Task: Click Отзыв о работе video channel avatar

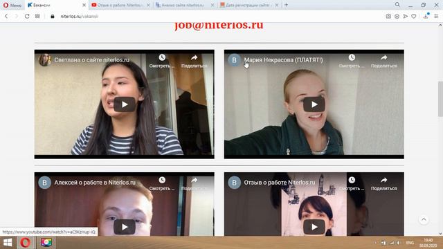Action: pyautogui.click(x=234, y=183)
